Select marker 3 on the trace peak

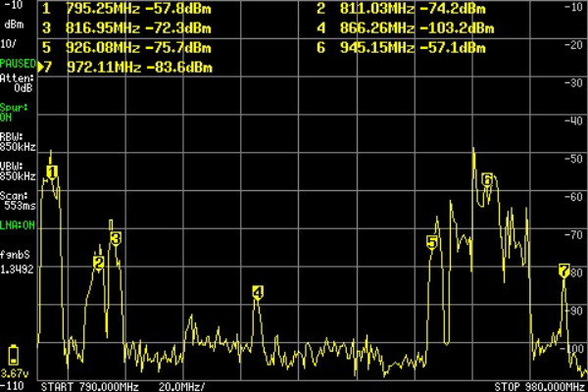(115, 238)
